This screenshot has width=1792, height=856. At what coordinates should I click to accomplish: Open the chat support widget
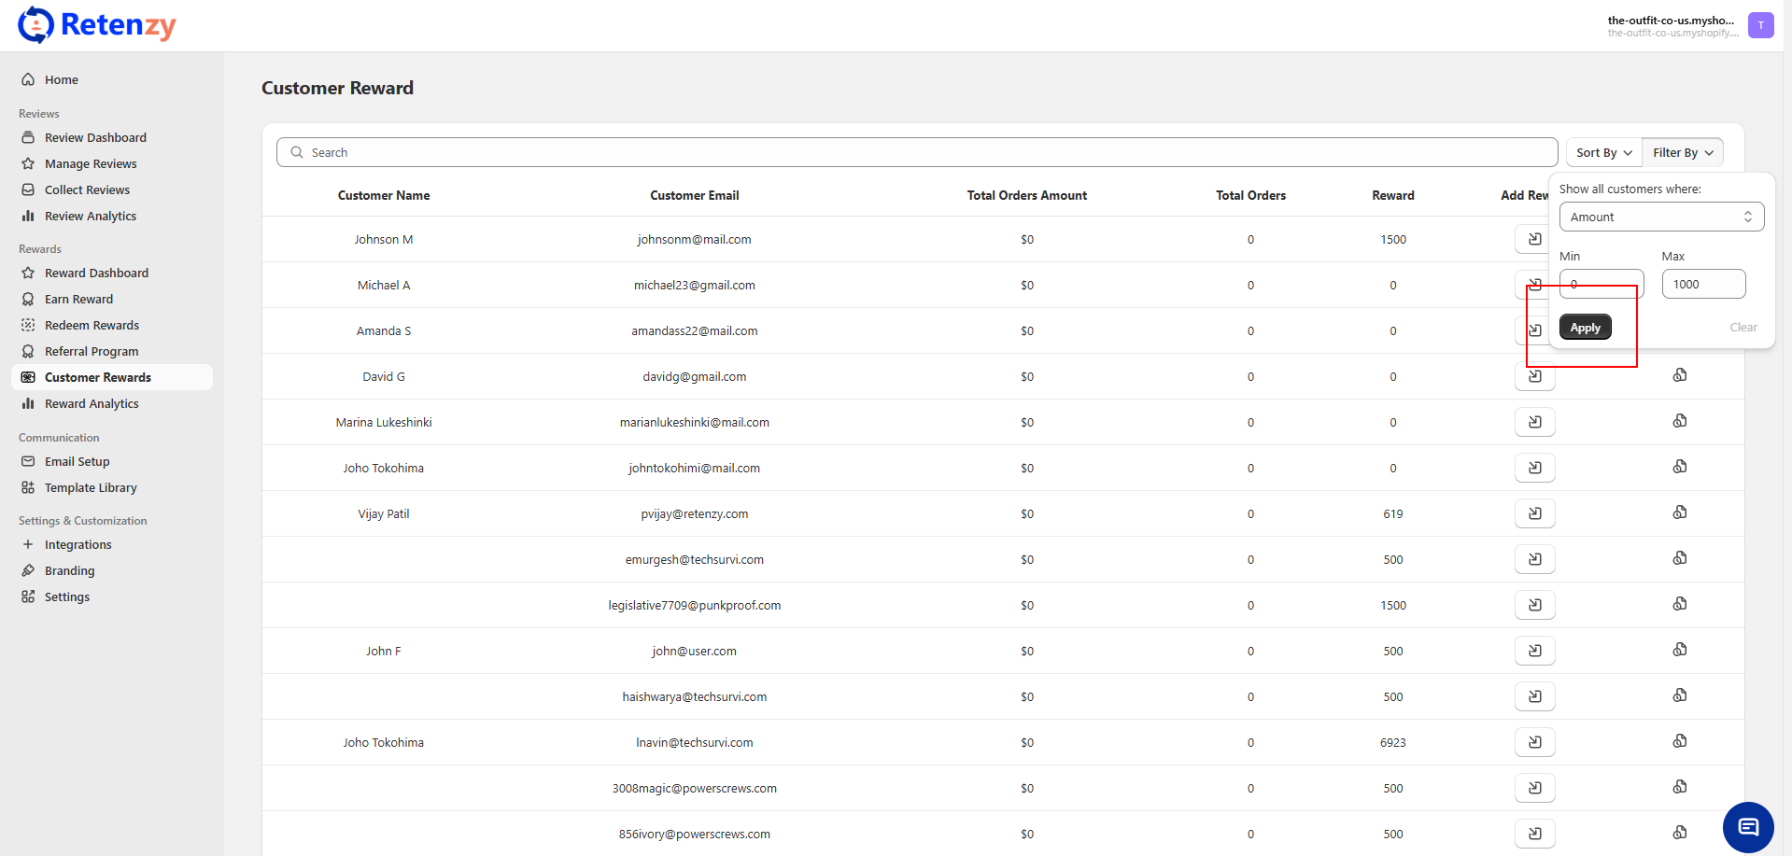pyautogui.click(x=1747, y=827)
